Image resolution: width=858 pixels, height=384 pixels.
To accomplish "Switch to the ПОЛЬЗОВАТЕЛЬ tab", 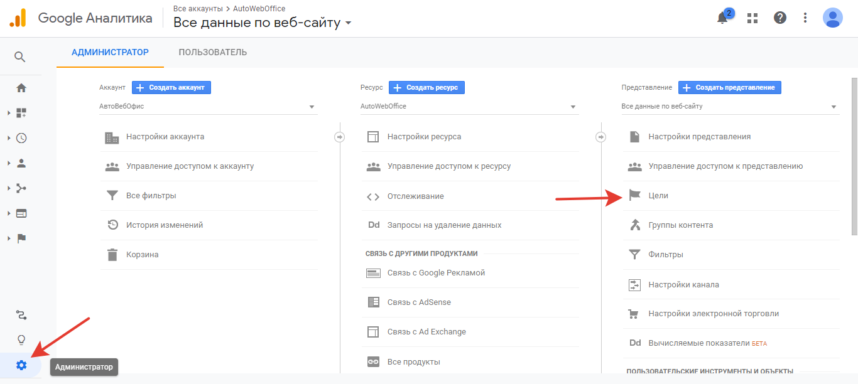I will tap(212, 52).
